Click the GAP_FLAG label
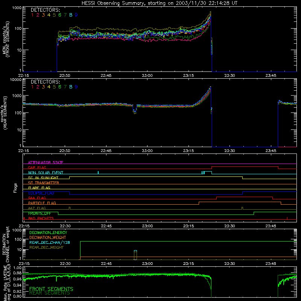The width and height of the screenshot is (301, 301). [37, 167]
